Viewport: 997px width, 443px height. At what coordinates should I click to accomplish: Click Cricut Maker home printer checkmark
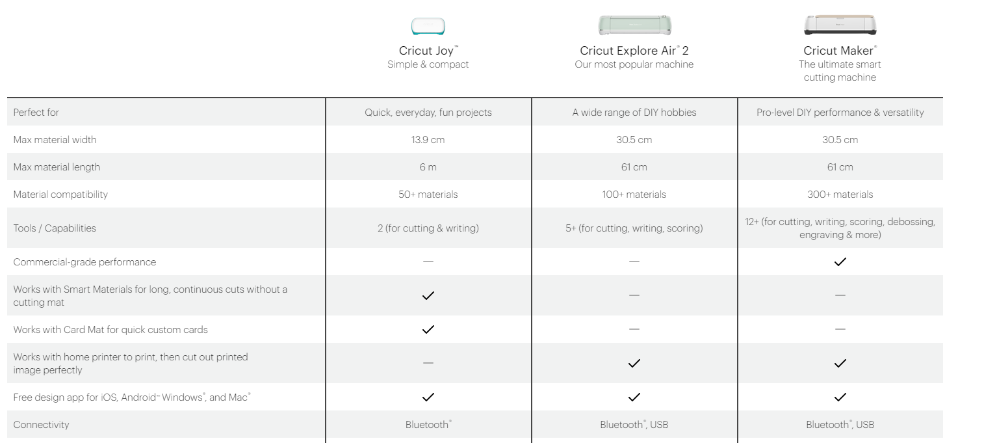(840, 363)
